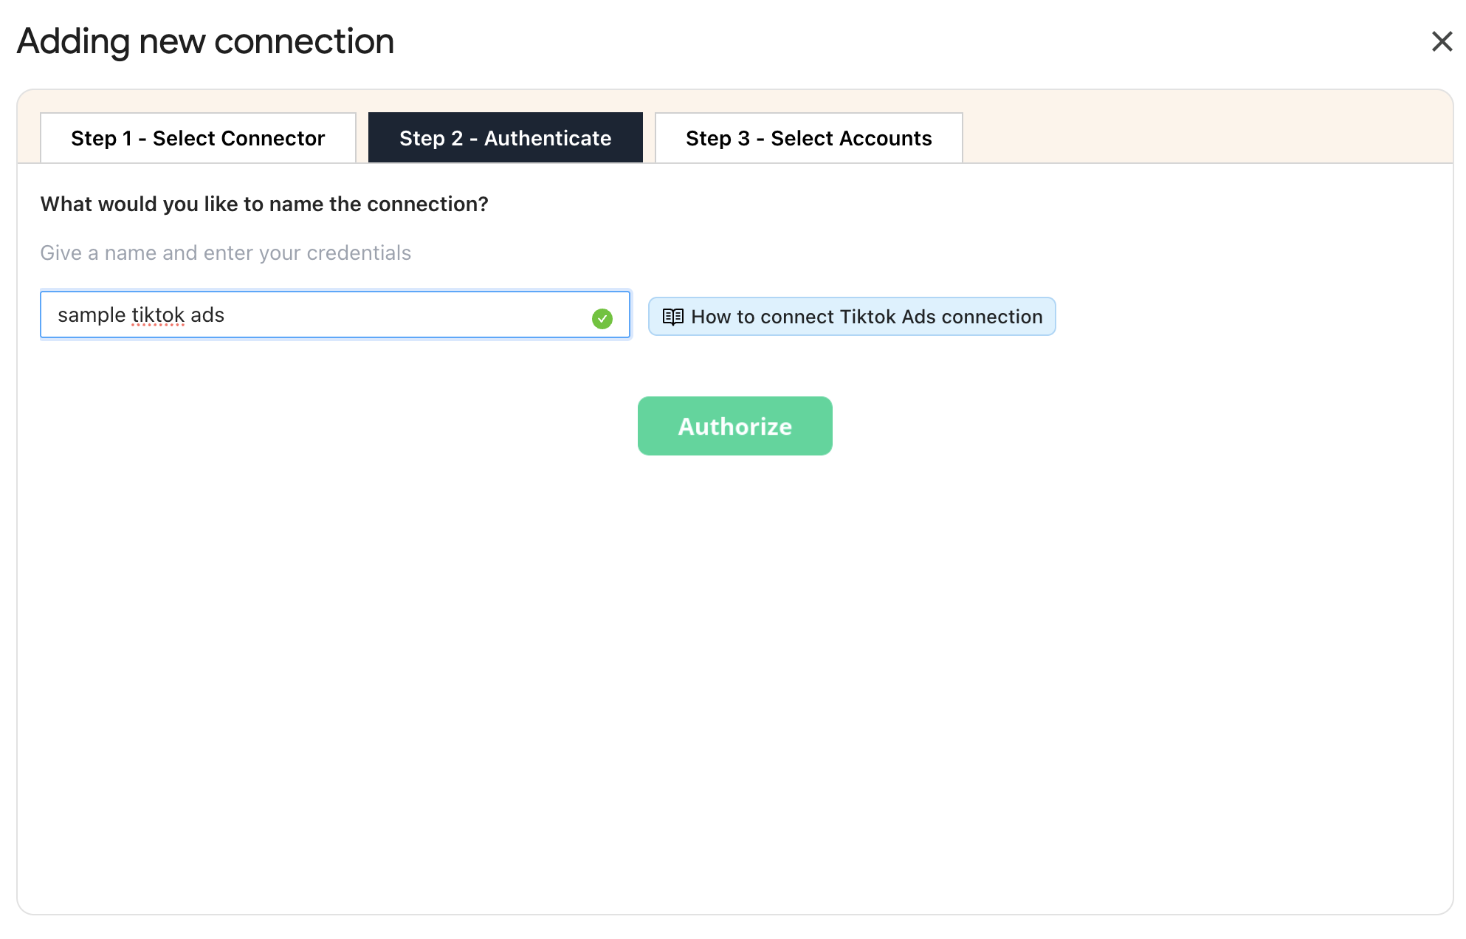Open How to connect Tiktok Ads guide
This screenshot has height=939, width=1466.
851,317
